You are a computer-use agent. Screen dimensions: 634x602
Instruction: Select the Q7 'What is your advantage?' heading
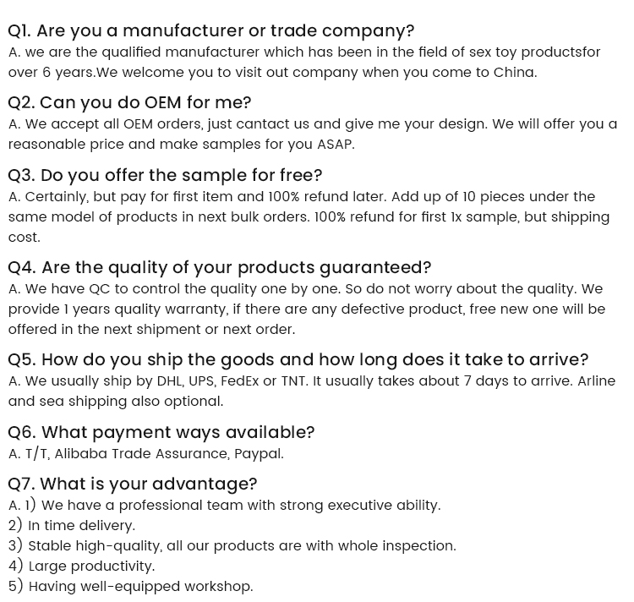point(132,484)
